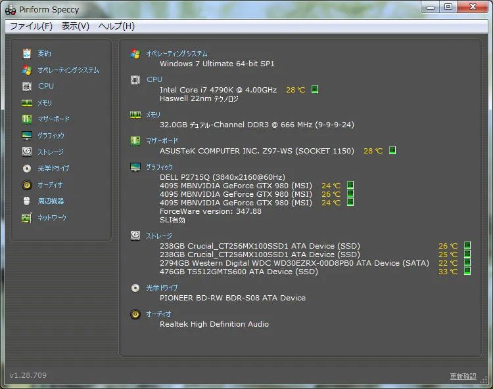The image size is (493, 389).
Task: Open the ヘルプ(H) menu
Action: [x=116, y=26]
